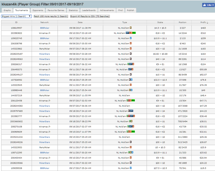Click orange type icon in row 145323953

[x=131, y=147]
